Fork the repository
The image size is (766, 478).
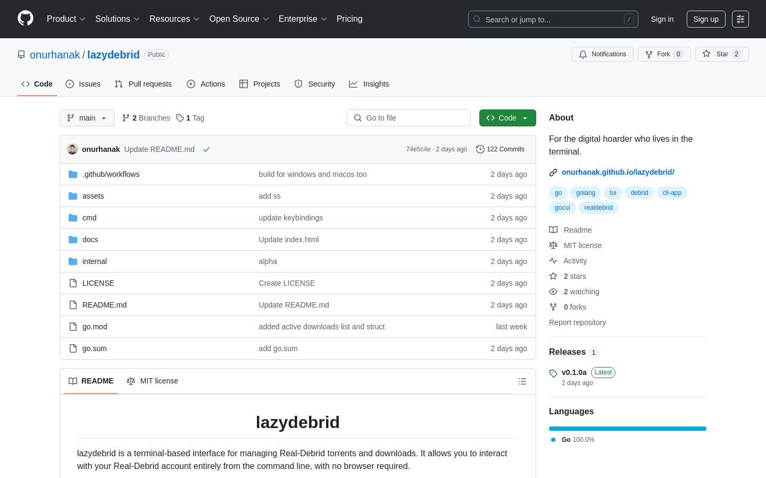664,54
